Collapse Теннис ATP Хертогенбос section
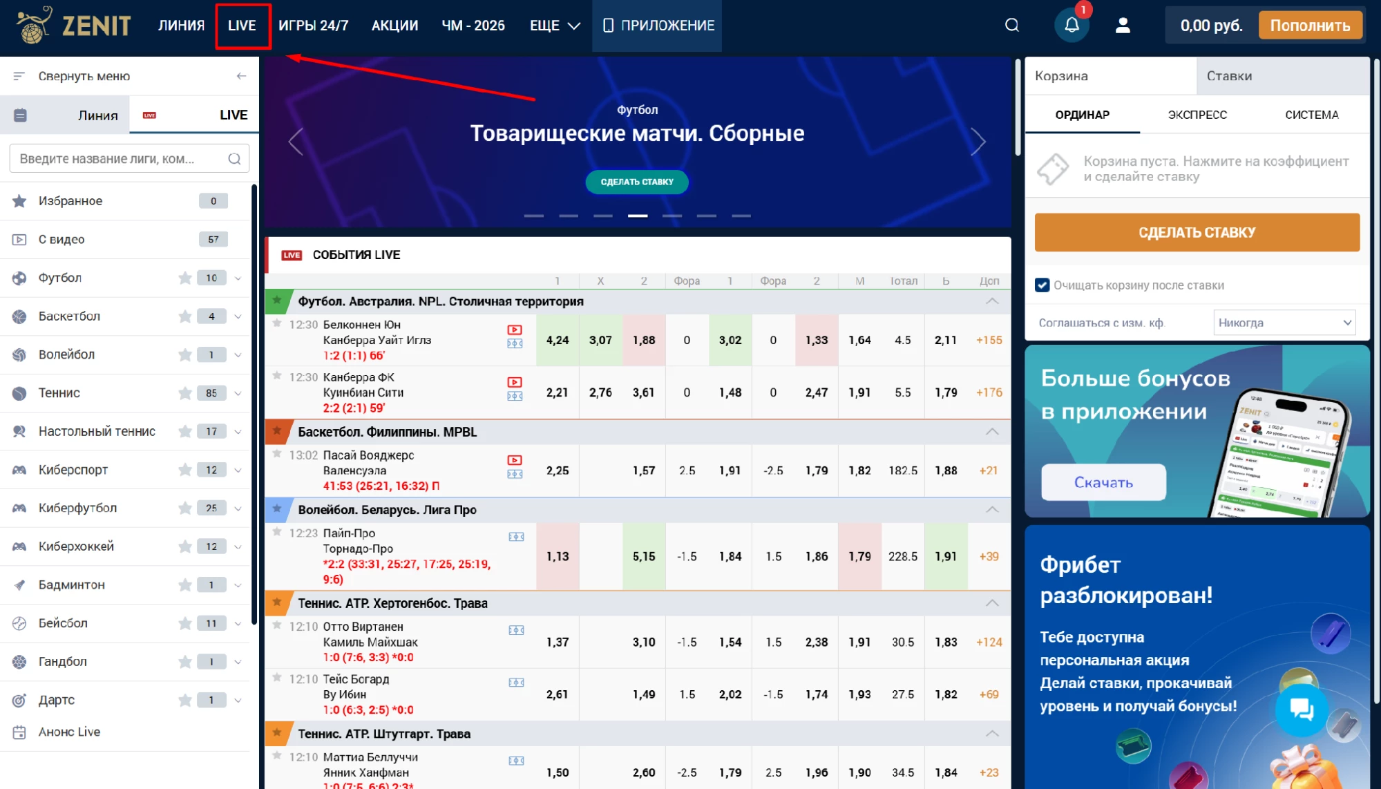 992,603
